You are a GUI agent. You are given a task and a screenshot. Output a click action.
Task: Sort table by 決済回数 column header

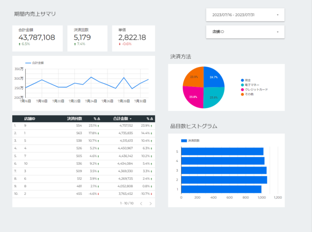tap(74, 119)
